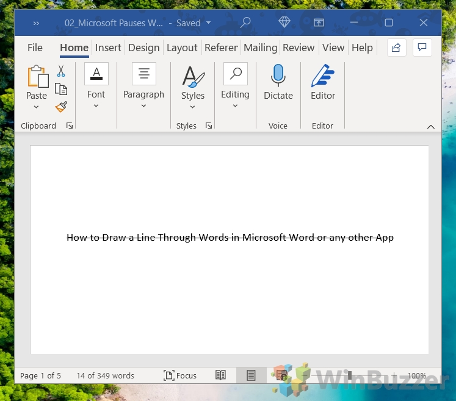Viewport: 456px width, 401px height.
Task: Expand the Font group dropdown
Action: click(96, 106)
